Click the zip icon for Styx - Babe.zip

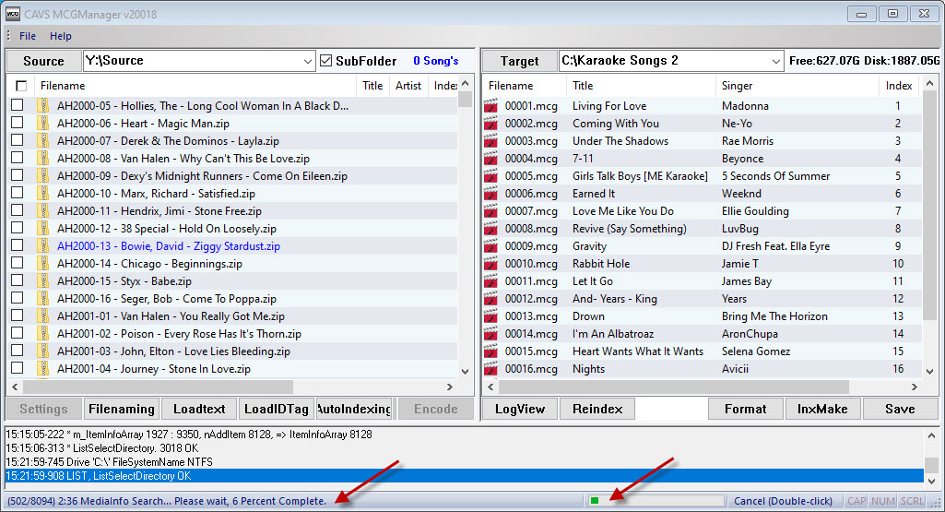click(x=42, y=280)
